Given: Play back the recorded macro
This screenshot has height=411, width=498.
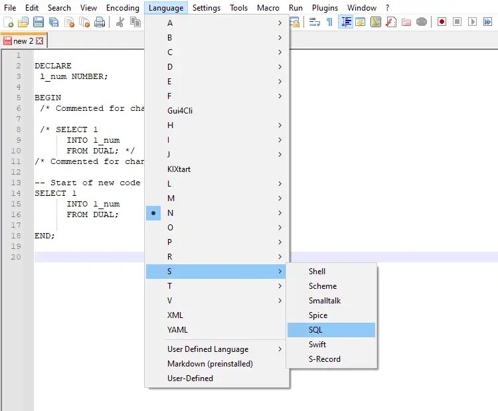Looking at the screenshot, I should (x=472, y=22).
